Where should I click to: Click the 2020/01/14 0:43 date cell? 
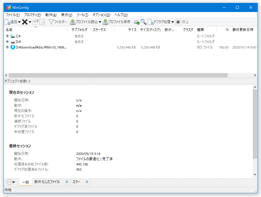[x=244, y=47]
